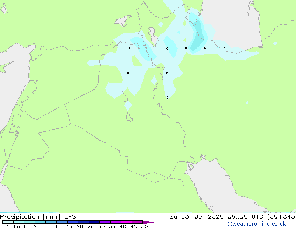
Task: Click the 25–30 mm dark navy legend box
Action: pyautogui.click(x=94, y=222)
